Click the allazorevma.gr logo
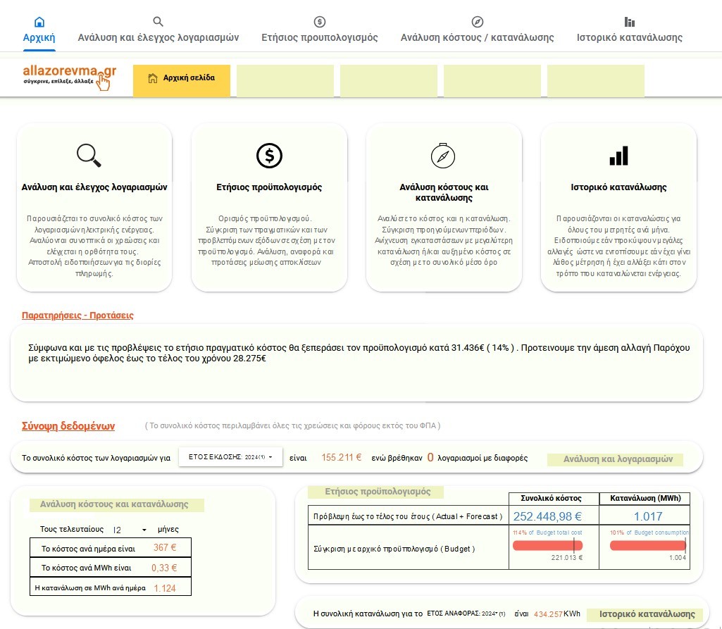722x629 pixels. [x=69, y=77]
